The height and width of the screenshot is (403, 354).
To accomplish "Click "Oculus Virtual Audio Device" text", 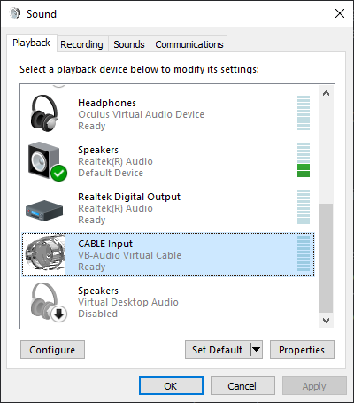I will (x=141, y=114).
